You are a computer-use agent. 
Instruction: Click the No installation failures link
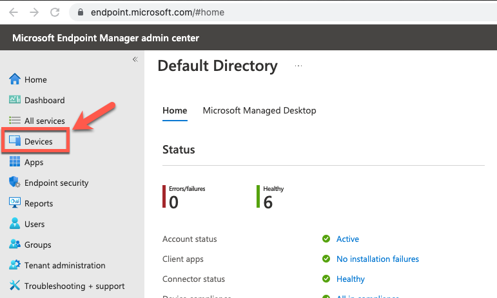[x=378, y=259]
